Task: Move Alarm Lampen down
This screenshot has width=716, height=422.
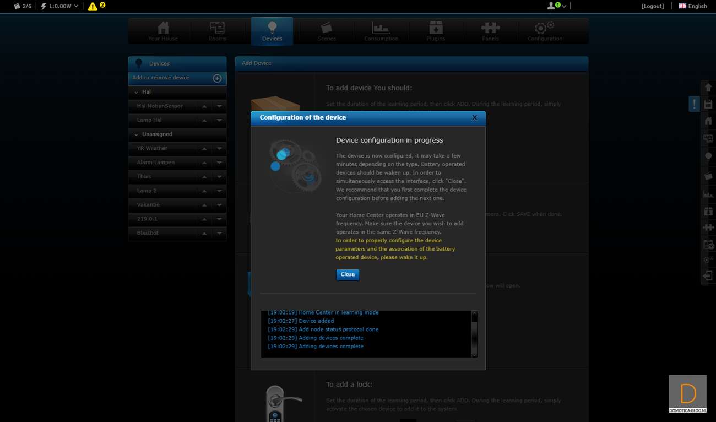Action: [219, 163]
